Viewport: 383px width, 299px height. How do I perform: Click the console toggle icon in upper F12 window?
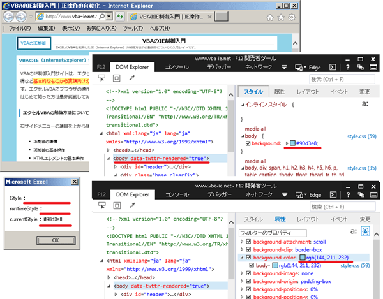pos(333,67)
